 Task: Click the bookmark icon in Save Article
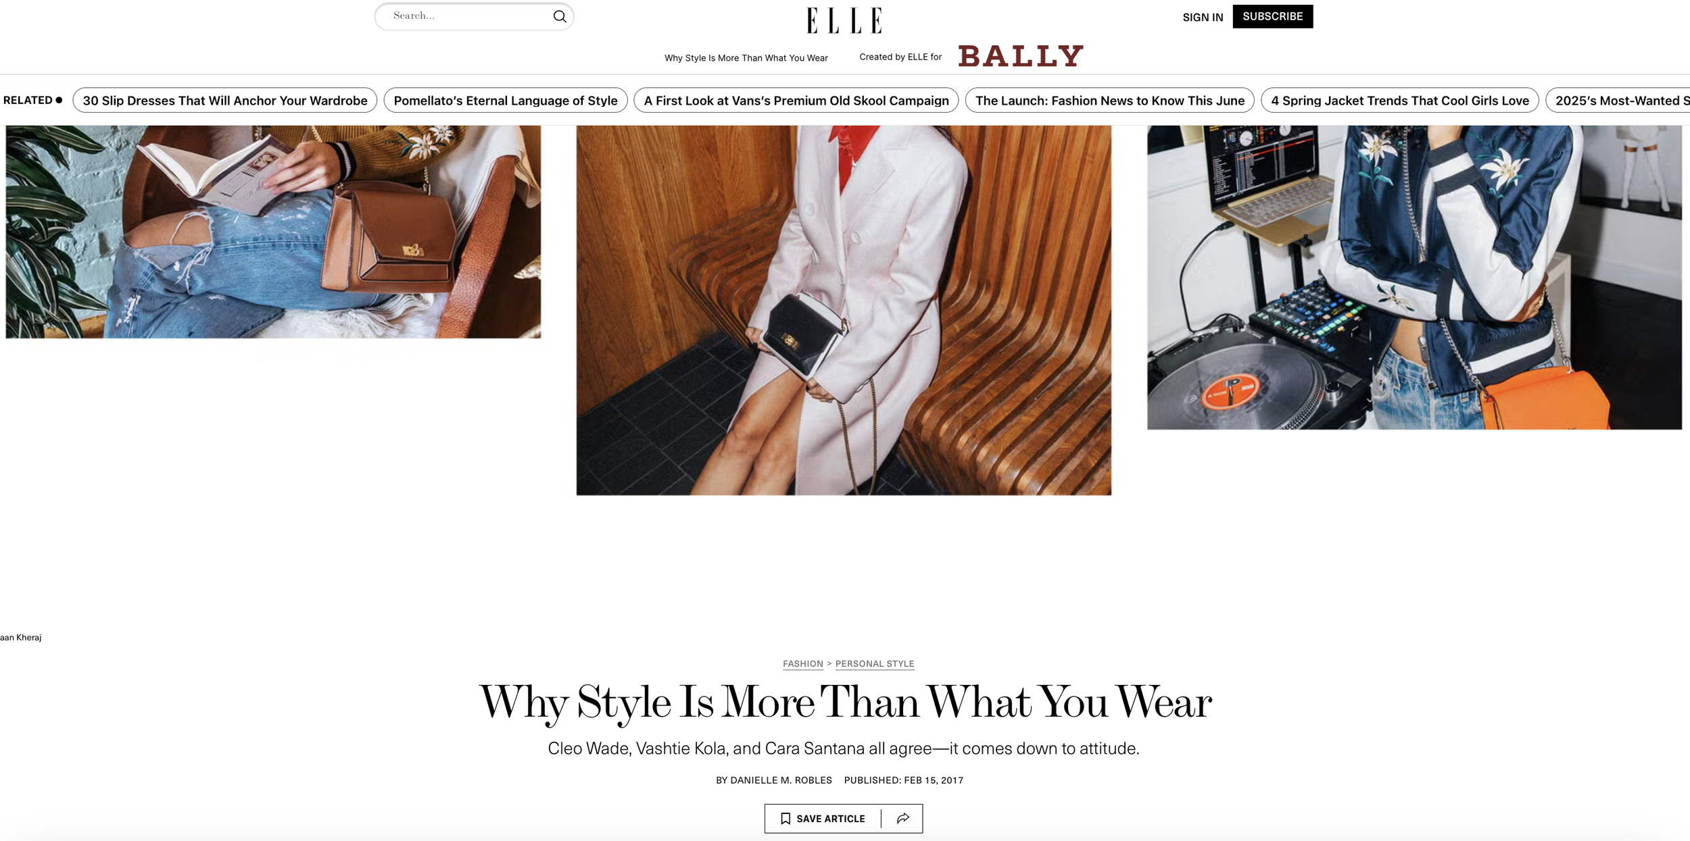tap(785, 819)
